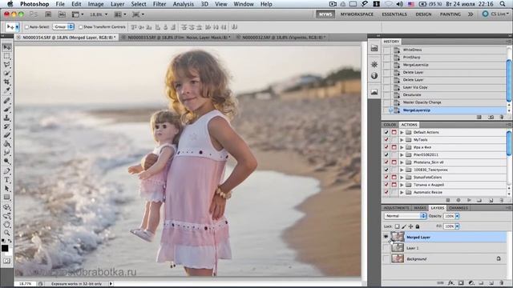The height and width of the screenshot is (288, 513).
Task: Play the selected action
Action: point(469,200)
